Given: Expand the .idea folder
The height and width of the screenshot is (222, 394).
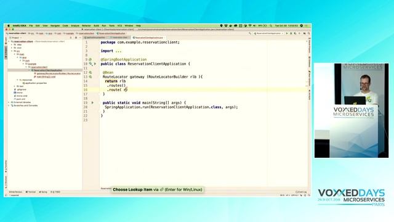Looking at the screenshot, I should (12, 44).
